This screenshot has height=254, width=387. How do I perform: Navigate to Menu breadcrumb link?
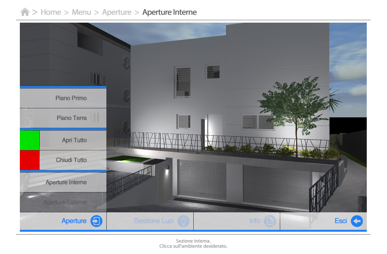click(x=81, y=12)
